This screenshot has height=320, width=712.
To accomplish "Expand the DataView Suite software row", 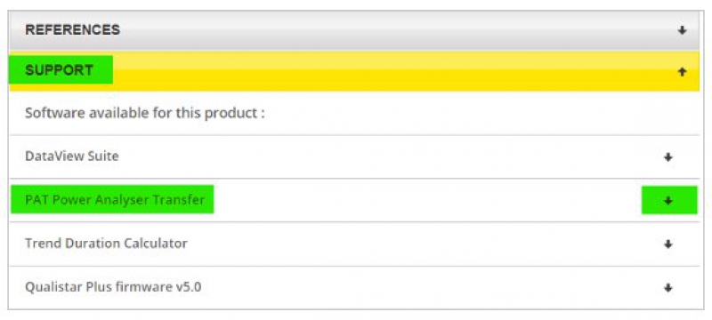I will coord(356,156).
